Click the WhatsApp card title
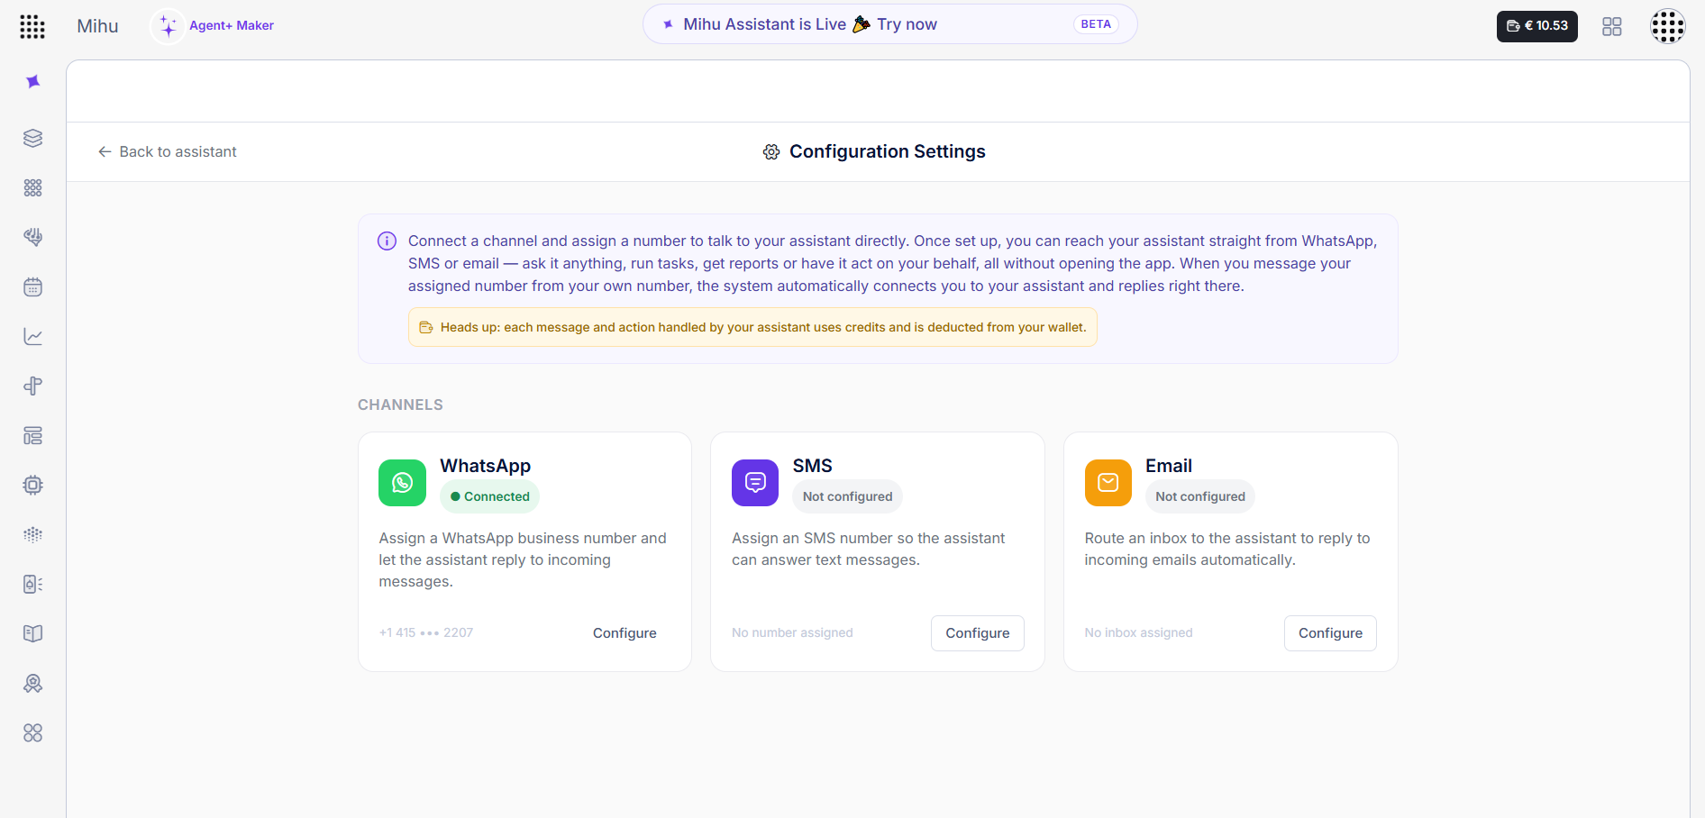This screenshot has height=818, width=1705. point(485,466)
